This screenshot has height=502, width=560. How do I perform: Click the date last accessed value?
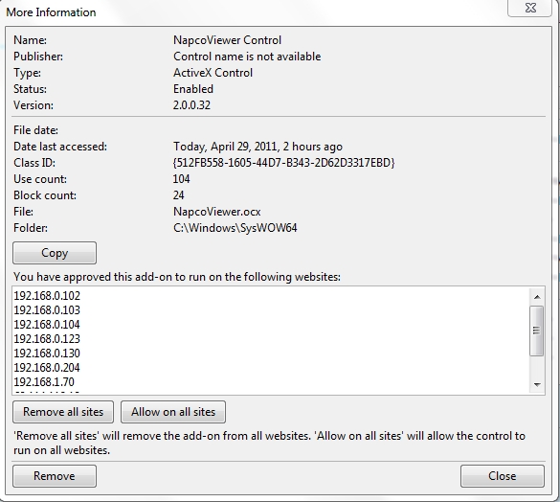click(x=258, y=147)
